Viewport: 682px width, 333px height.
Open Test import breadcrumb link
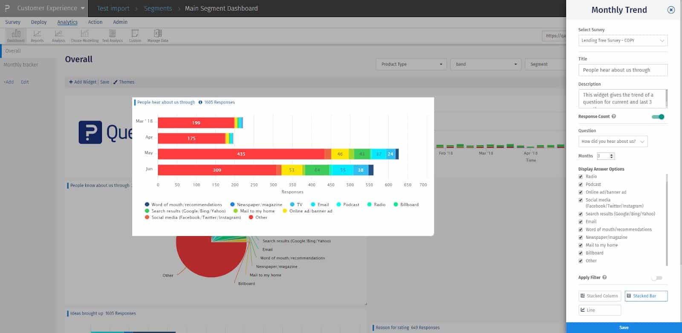pos(113,8)
